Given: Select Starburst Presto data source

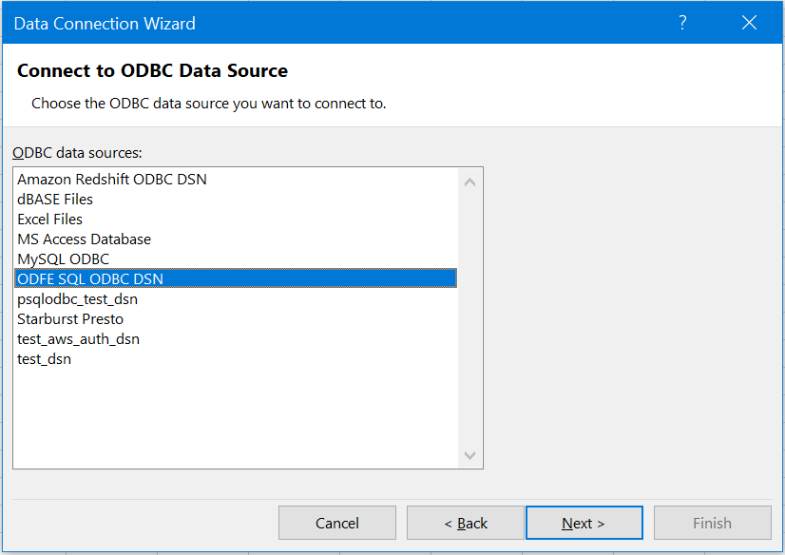Looking at the screenshot, I should tap(236, 319).
